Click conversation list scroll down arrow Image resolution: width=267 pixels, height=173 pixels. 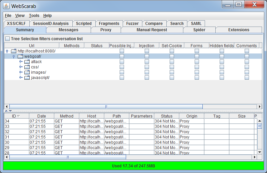pyautogui.click(x=260, y=152)
